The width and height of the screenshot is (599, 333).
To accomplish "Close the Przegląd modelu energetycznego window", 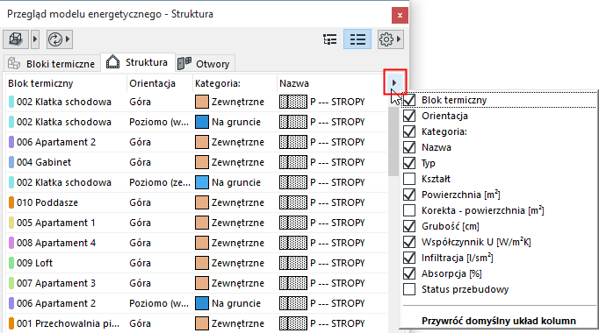I will pos(400,15).
